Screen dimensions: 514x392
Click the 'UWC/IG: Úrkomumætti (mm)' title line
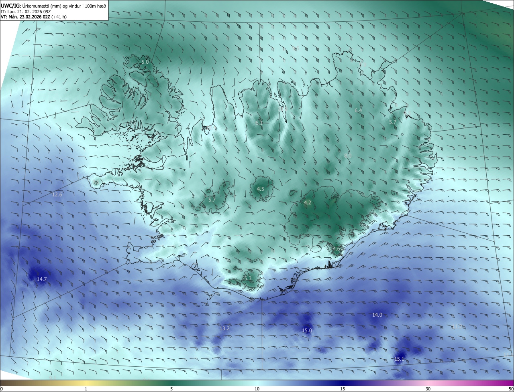click(x=54, y=6)
